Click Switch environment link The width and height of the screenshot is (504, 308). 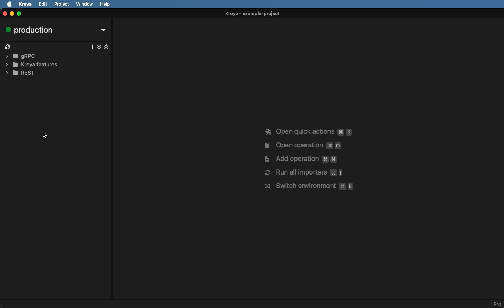pyautogui.click(x=306, y=186)
